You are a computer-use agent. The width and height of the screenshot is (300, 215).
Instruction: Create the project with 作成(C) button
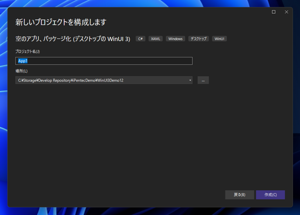pyautogui.click(x=270, y=195)
